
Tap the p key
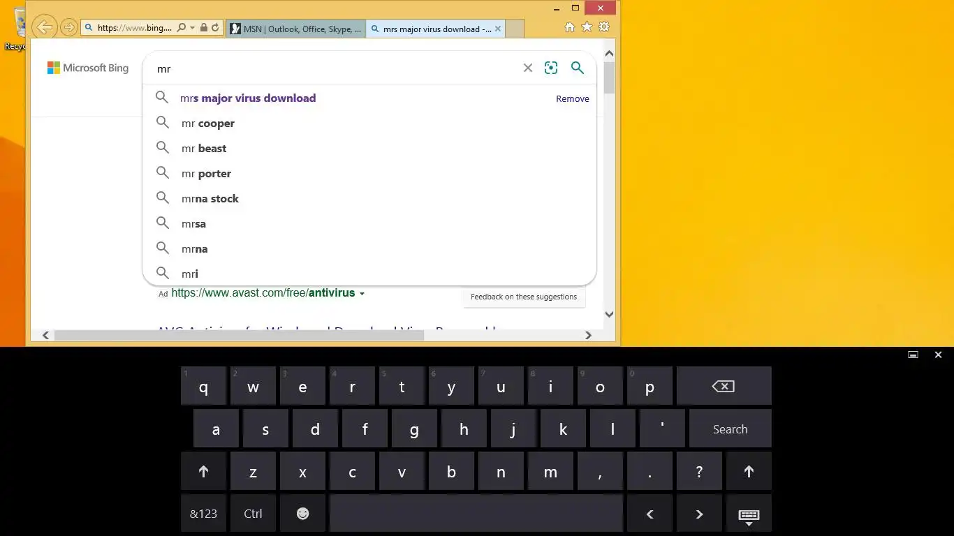point(650,387)
